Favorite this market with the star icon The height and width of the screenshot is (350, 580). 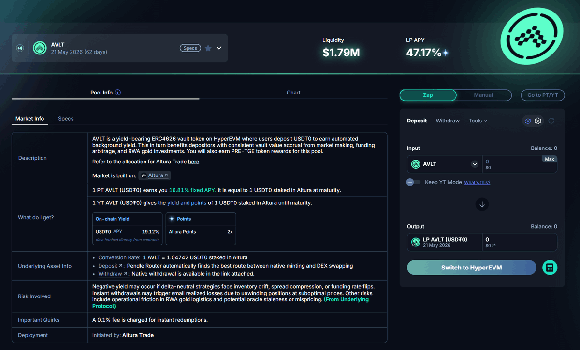208,48
